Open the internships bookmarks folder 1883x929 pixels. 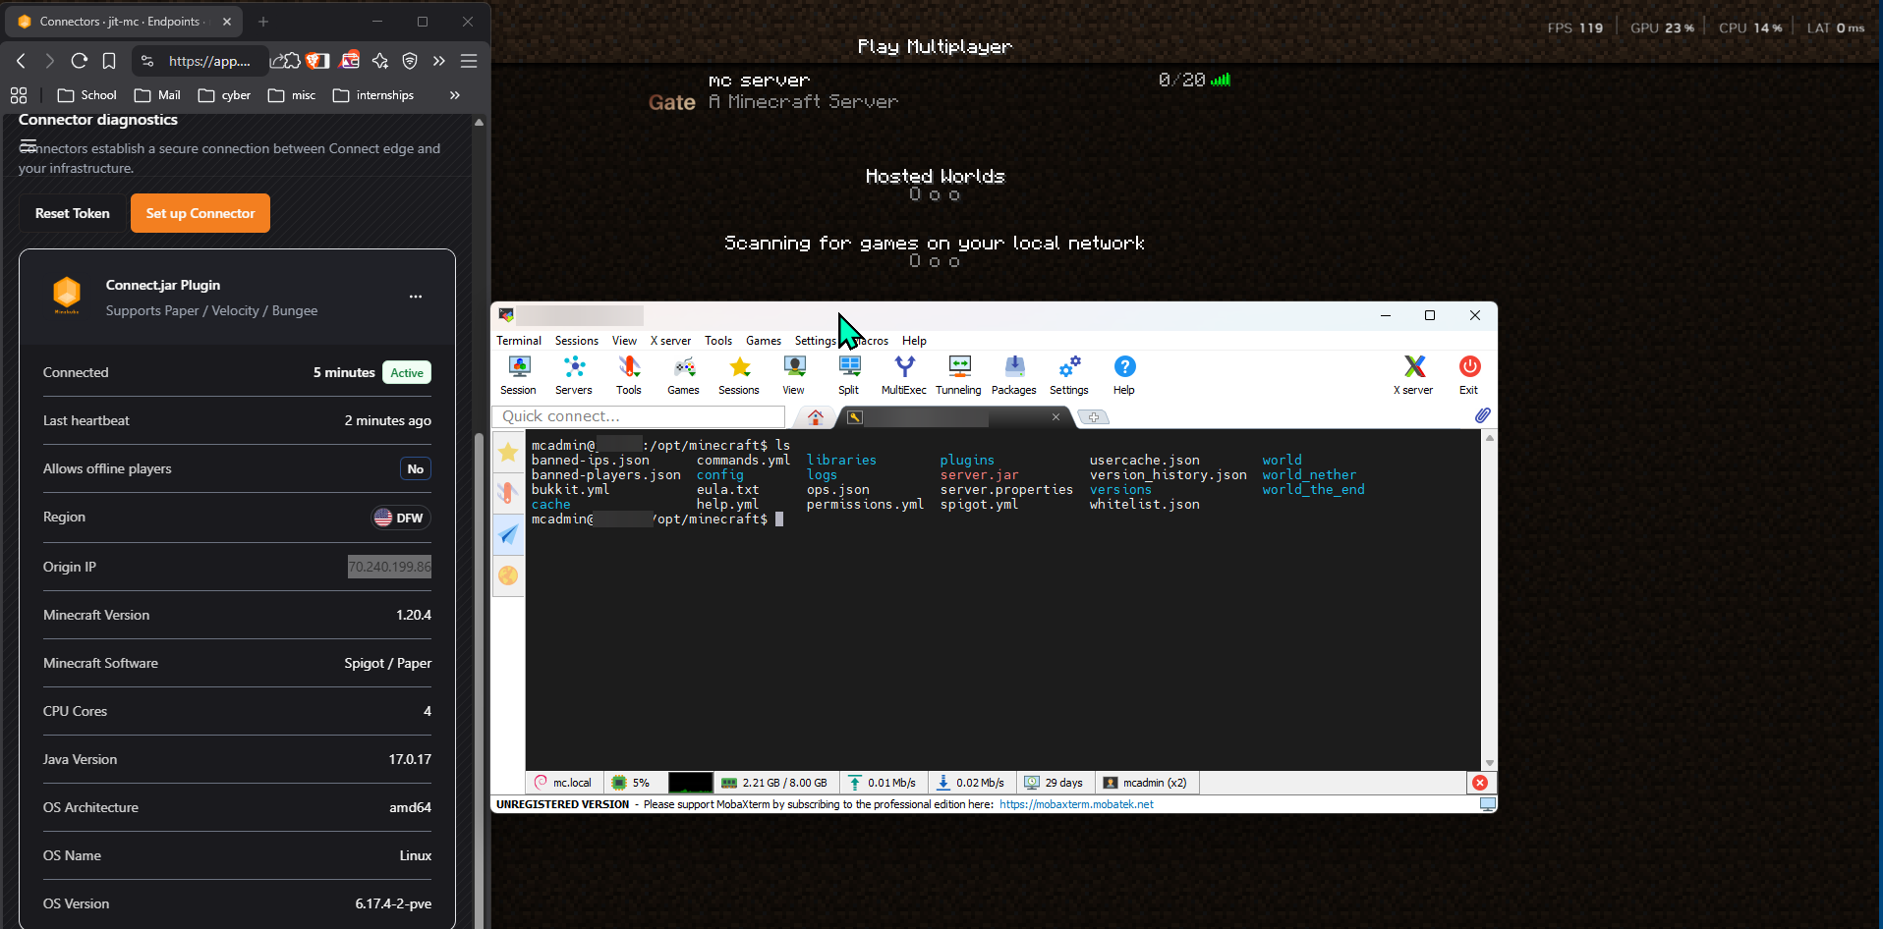coord(373,95)
